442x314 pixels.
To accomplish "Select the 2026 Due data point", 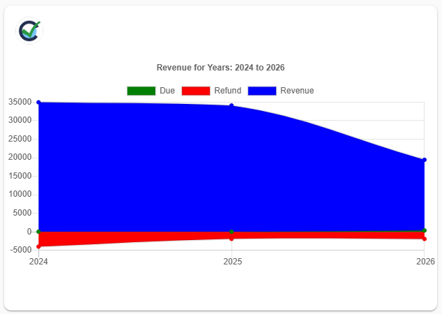I will click(425, 230).
